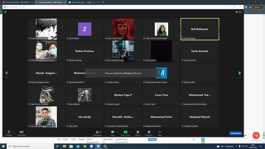
Task: Open Microsoft Store from the taskbar
Action: pos(71,146)
